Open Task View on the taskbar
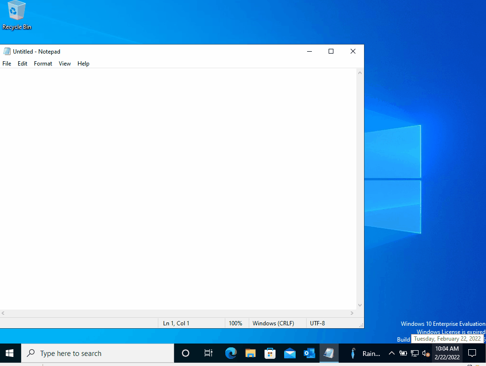The height and width of the screenshot is (366, 486). tap(208, 353)
